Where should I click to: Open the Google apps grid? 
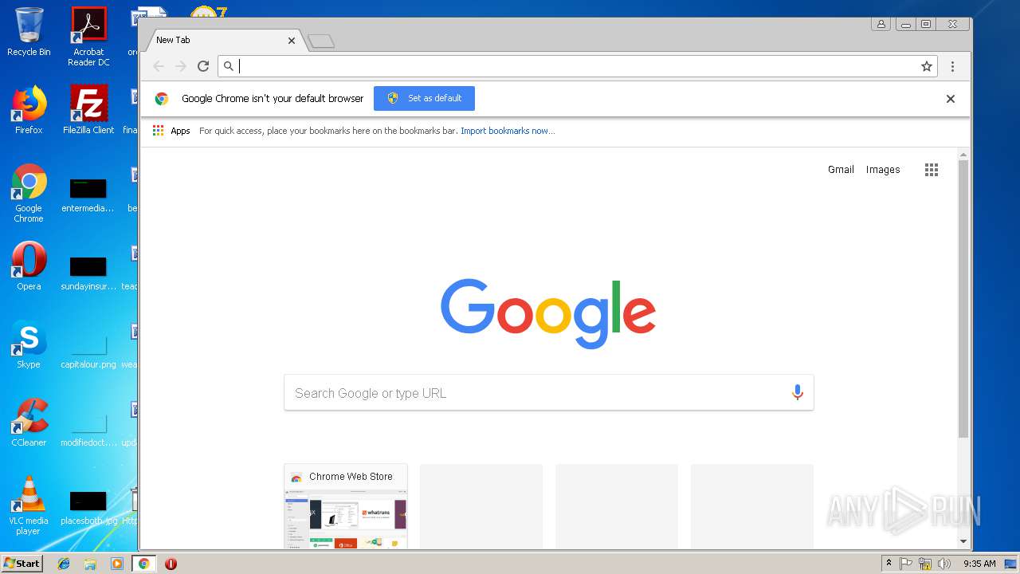click(932, 169)
